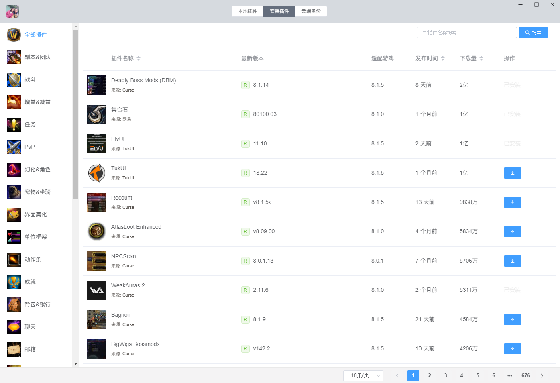560x383 pixels.
Task: Open the 战斗 shield icon category
Action: [14, 80]
